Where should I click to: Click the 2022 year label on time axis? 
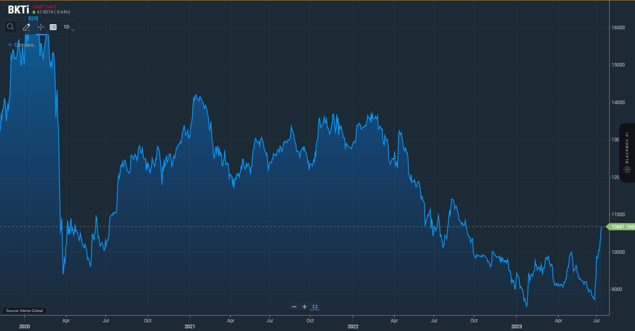[x=353, y=326]
